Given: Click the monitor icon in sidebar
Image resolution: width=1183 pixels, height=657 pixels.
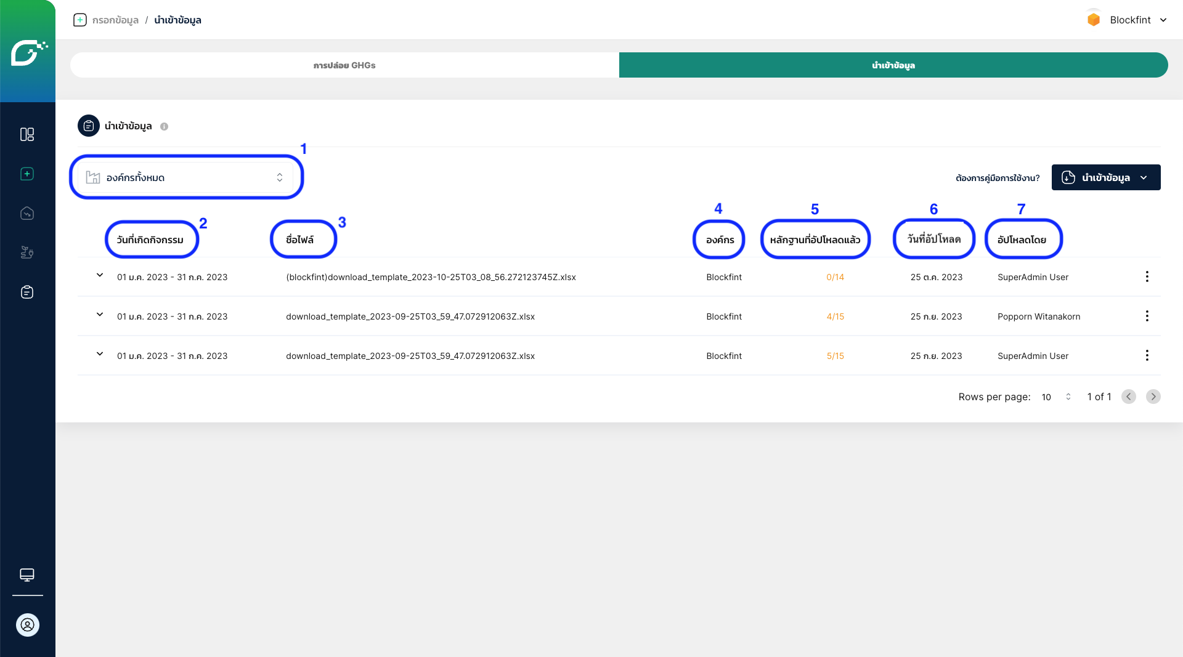Looking at the screenshot, I should pos(27,574).
